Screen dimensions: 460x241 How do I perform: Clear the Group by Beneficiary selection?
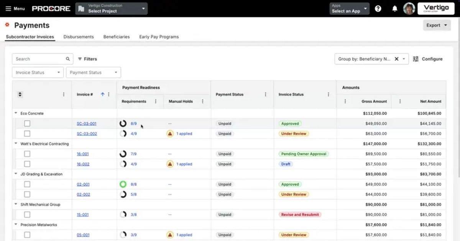click(x=397, y=59)
